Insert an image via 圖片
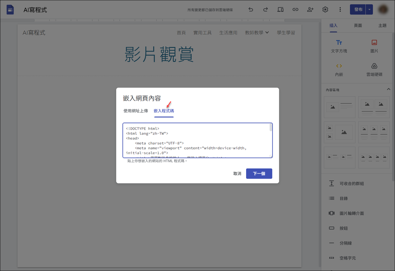 pyautogui.click(x=374, y=46)
